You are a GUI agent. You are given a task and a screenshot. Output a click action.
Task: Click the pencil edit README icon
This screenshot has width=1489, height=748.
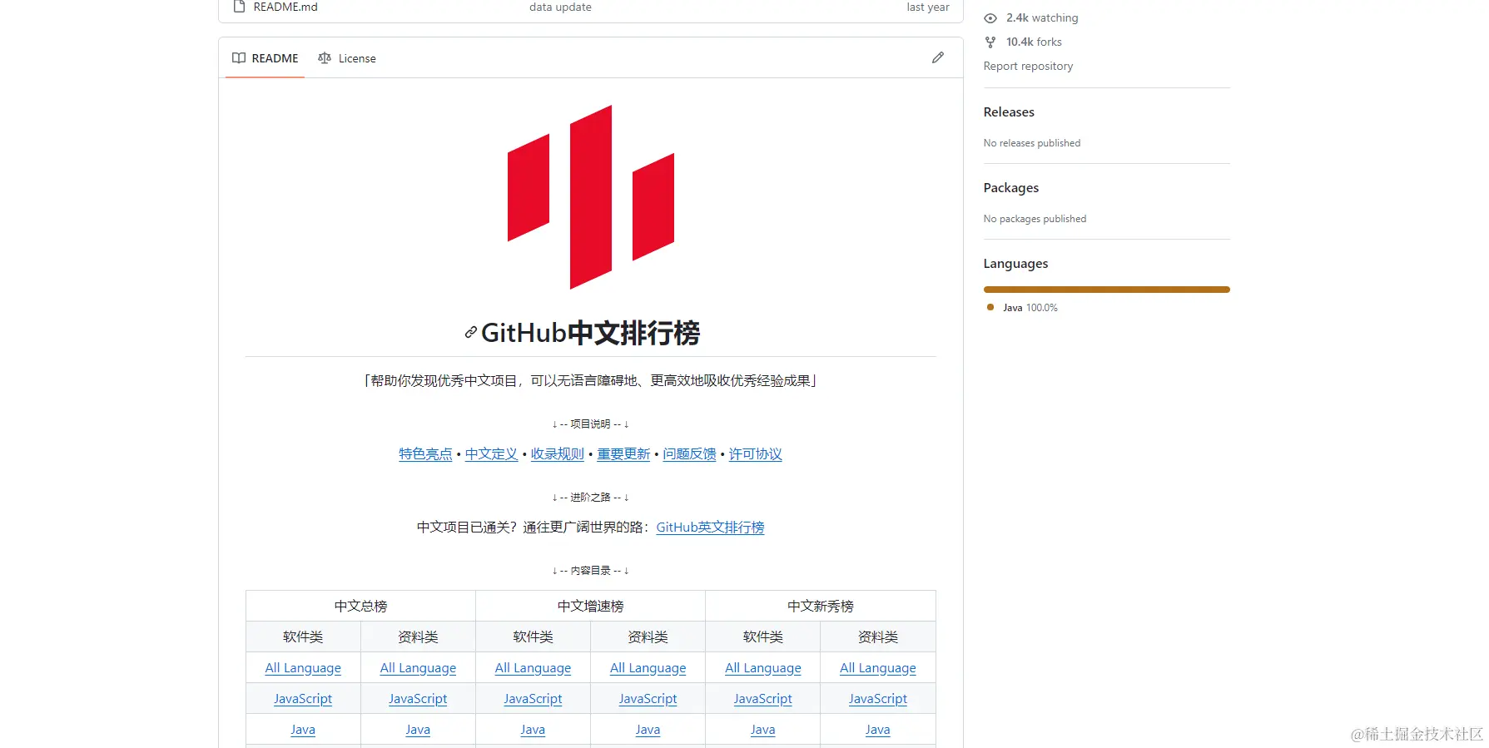click(x=938, y=57)
